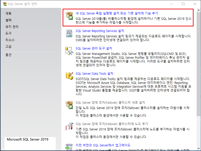Viewport: 201px width, 151px height.
Task: Close the SQL Server 설치 센터 window
Action: tap(195, 4)
